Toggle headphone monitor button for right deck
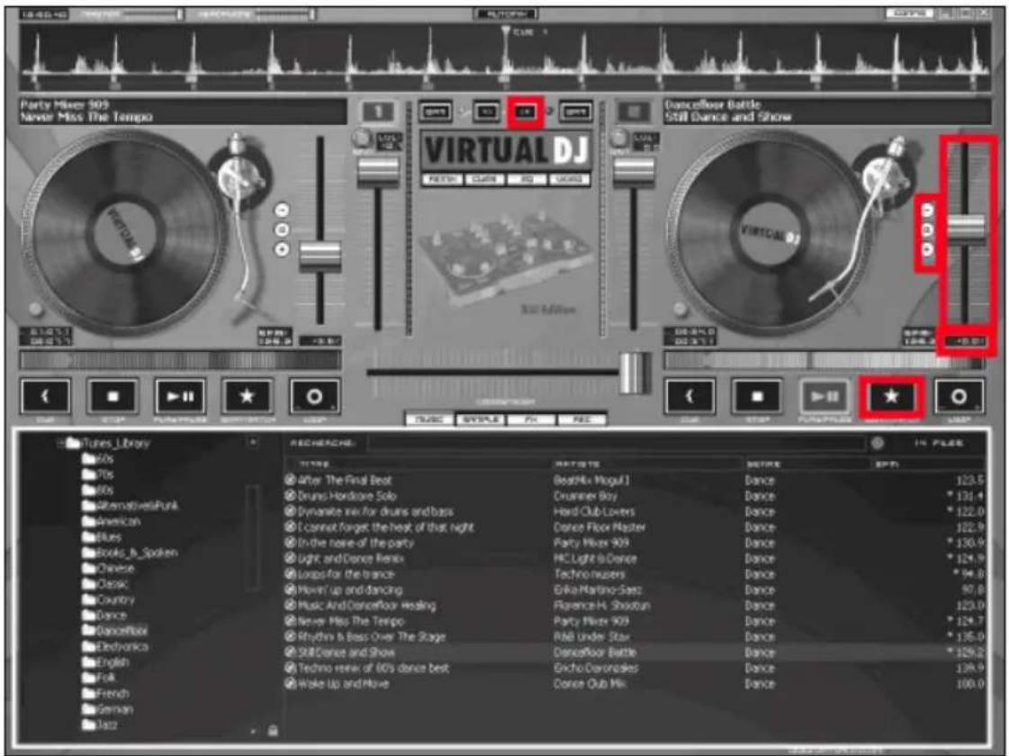The width and height of the screenshot is (1009, 756). pyautogui.click(x=634, y=112)
